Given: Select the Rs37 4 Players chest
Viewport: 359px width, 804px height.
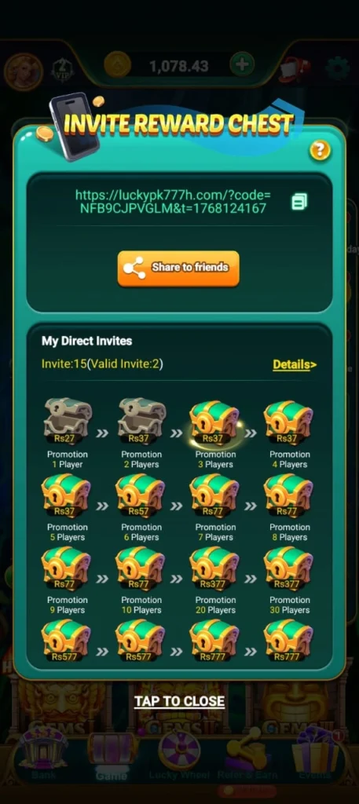Looking at the screenshot, I should point(289,422).
